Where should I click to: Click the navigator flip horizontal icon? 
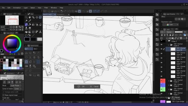20,29
